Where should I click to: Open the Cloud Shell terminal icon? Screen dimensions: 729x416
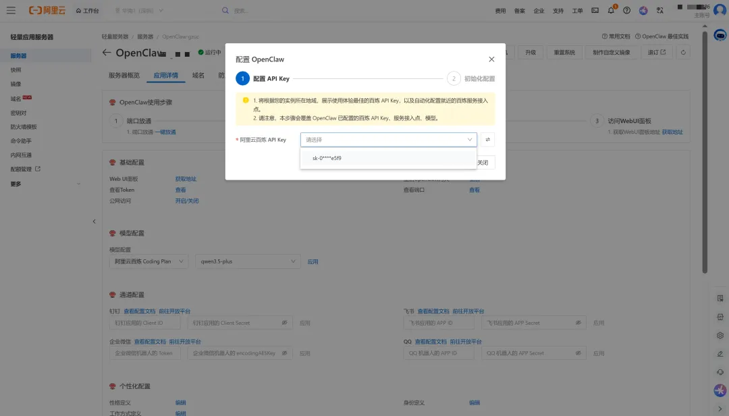pos(595,10)
